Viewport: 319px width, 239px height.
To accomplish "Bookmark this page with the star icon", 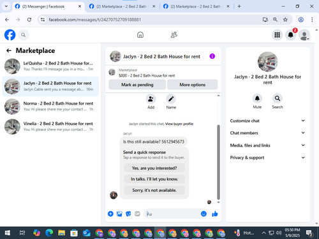I will 285,20.
